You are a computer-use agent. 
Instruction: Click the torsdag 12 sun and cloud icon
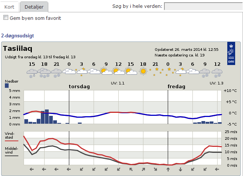[119, 71]
